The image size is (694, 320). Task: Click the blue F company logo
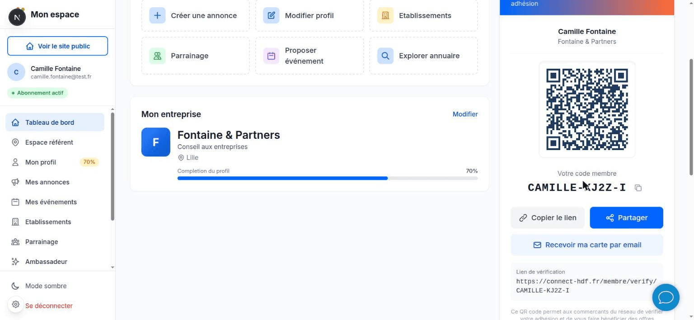(x=156, y=142)
